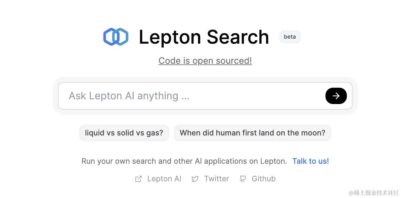The height and width of the screenshot is (198, 401).
Task: Follow the 'Talk to us!' link
Action: 311,161
